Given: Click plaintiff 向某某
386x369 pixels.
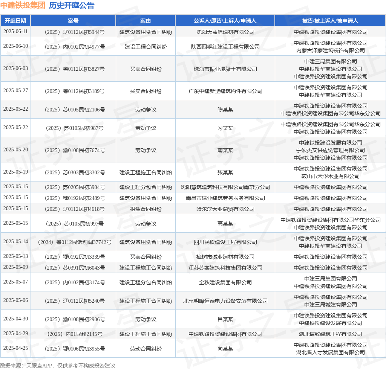Looking at the screenshot, I should coord(225,349).
